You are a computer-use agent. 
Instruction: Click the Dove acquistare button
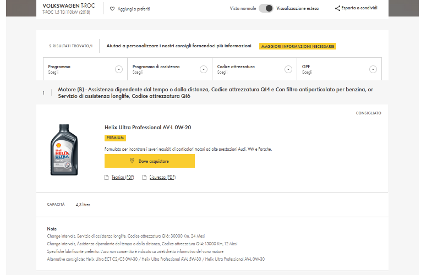click(x=150, y=161)
